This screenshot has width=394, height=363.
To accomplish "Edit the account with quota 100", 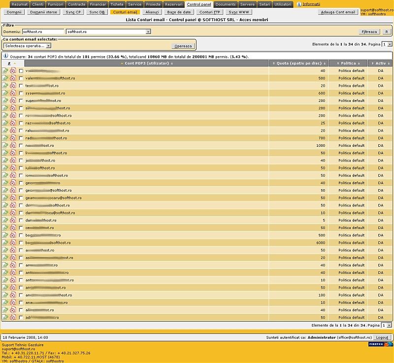I will (x=5, y=295).
